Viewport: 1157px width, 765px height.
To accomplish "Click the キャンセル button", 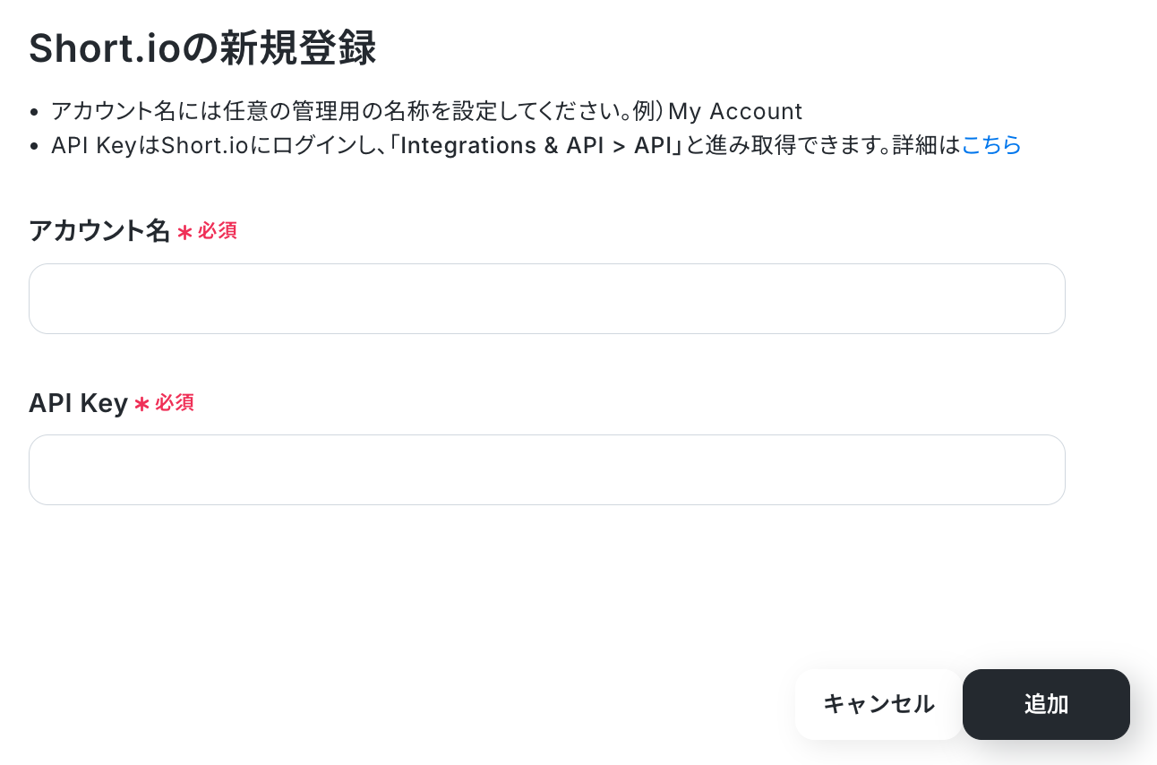I will tap(878, 704).
